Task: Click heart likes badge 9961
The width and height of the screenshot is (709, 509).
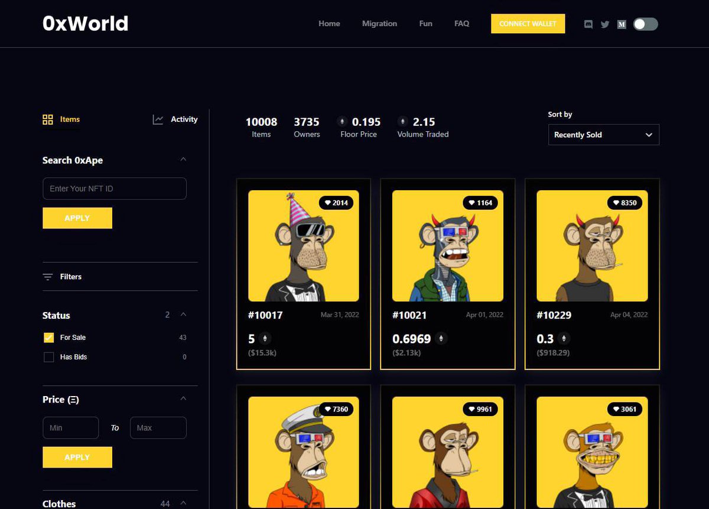Action: click(480, 409)
